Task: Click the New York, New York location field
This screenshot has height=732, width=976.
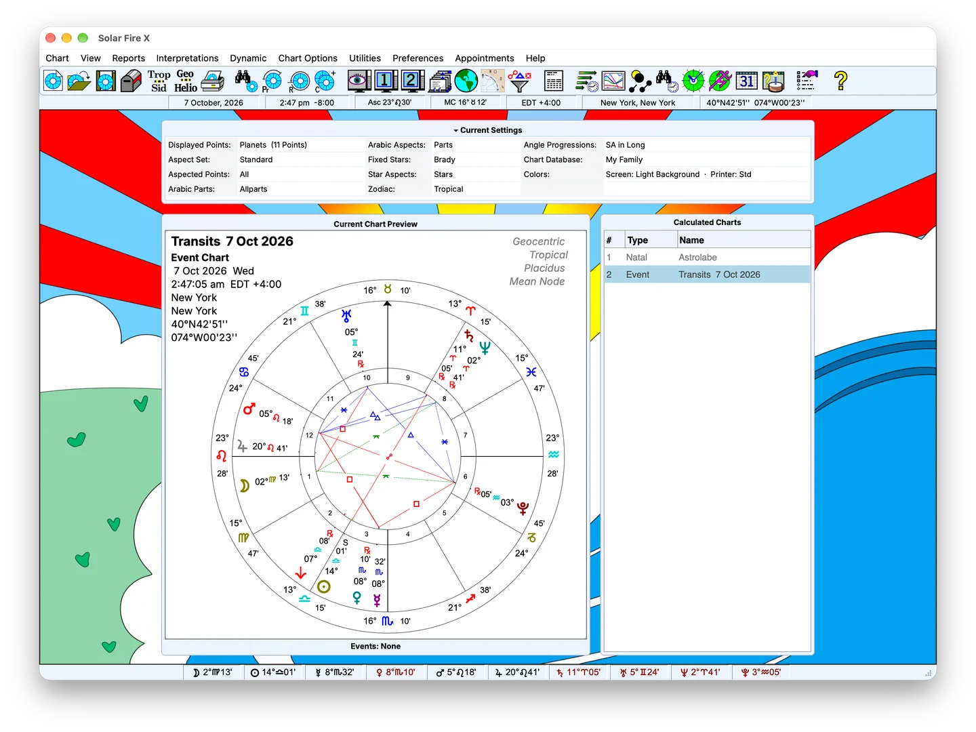Action: pyautogui.click(x=638, y=103)
